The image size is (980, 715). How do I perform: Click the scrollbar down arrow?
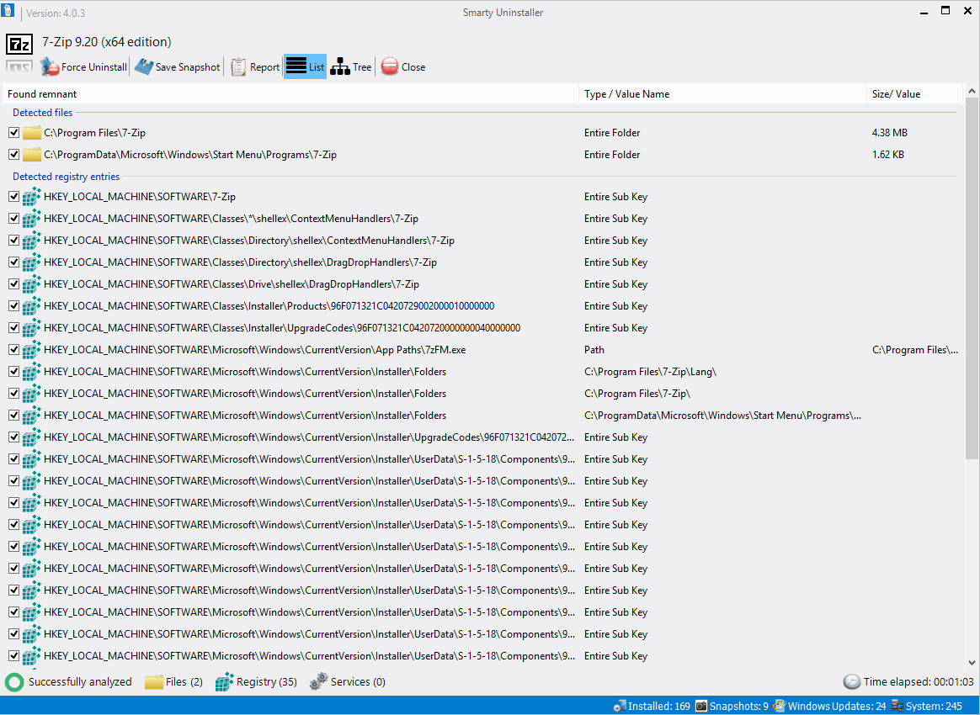tap(972, 663)
